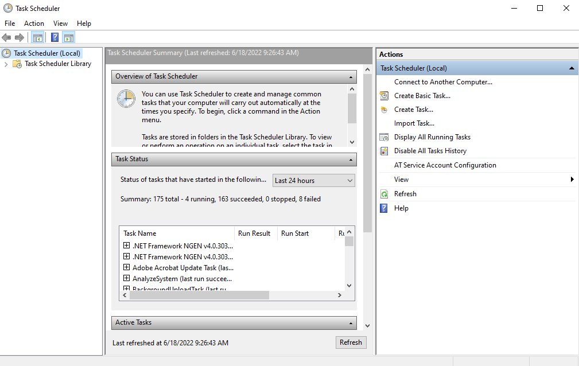Image resolution: width=579 pixels, height=366 pixels.
Task: Click the task list horizontal scroll left arrow
Action: (x=125, y=295)
